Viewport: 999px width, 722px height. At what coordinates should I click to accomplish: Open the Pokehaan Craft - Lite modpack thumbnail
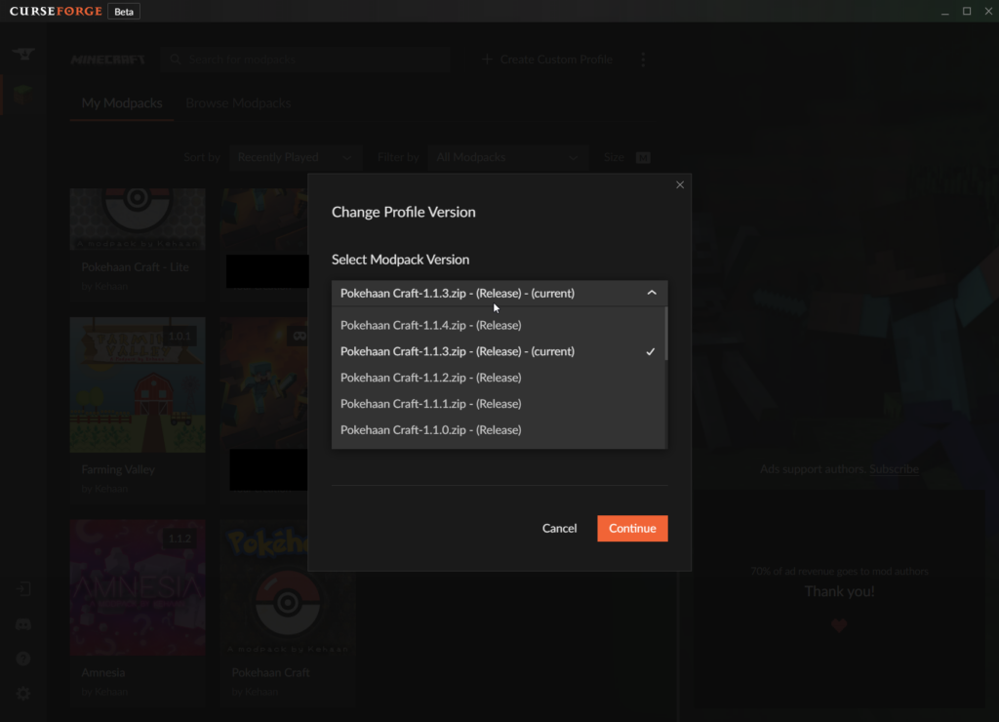(x=138, y=218)
